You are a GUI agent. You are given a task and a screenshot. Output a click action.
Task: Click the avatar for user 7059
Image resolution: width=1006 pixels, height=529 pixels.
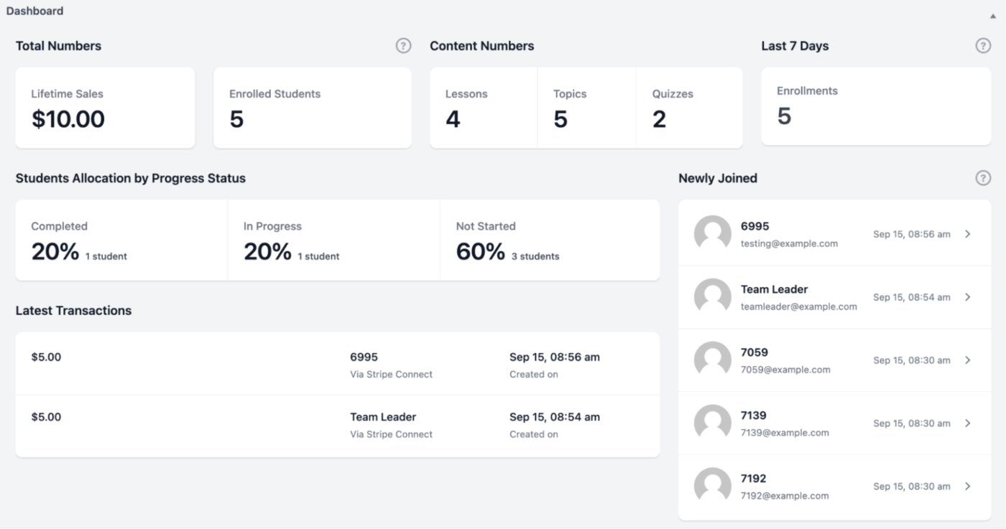pos(712,360)
